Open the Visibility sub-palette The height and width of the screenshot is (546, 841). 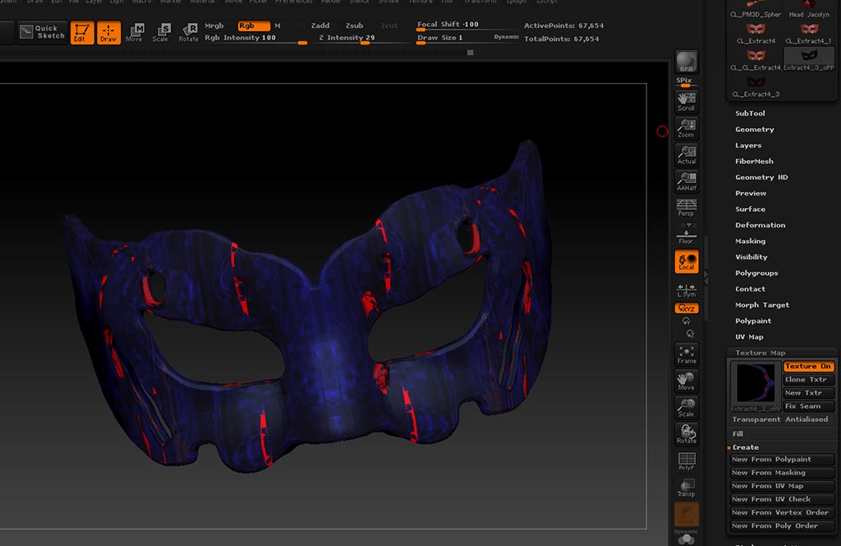pyautogui.click(x=751, y=258)
